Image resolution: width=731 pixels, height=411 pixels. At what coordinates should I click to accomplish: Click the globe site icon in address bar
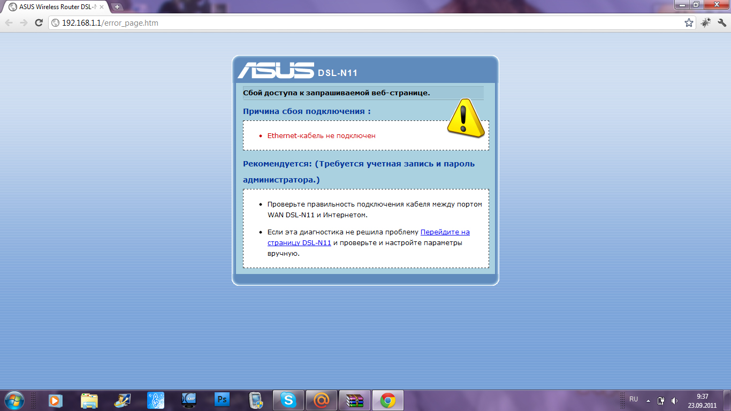click(x=55, y=23)
